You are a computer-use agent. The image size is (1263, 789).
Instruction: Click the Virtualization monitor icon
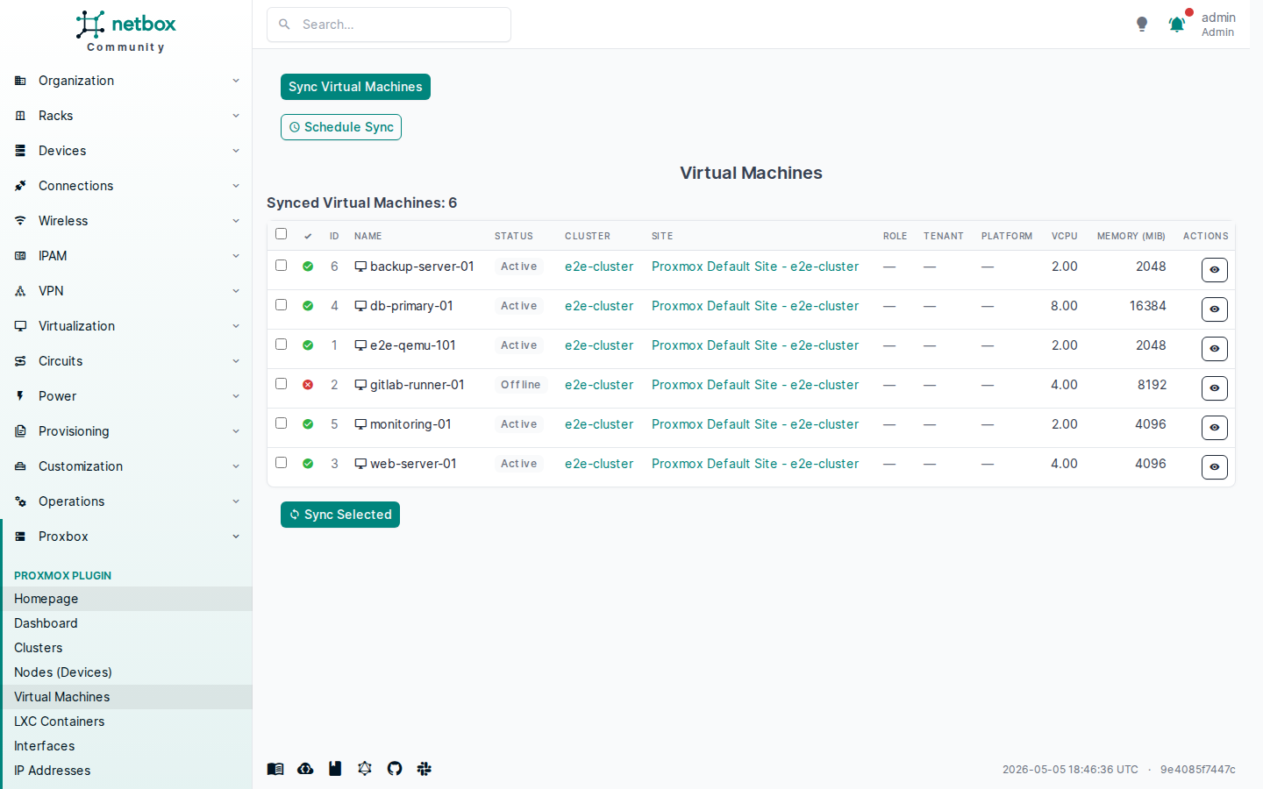(x=20, y=326)
